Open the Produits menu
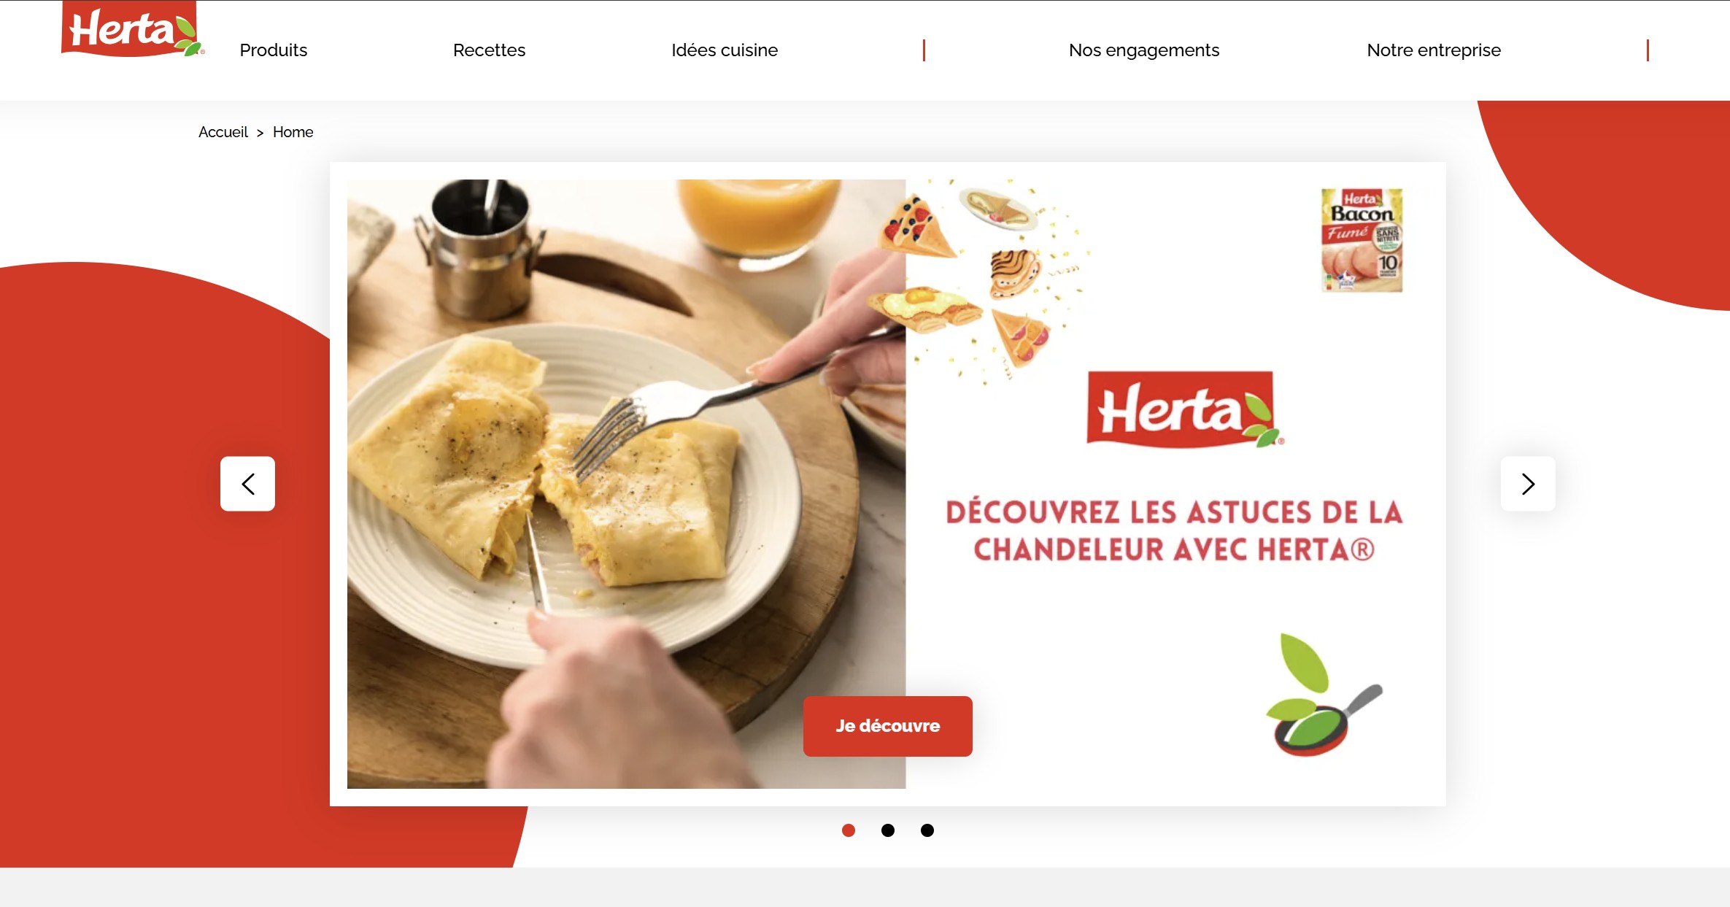The height and width of the screenshot is (907, 1730). pyautogui.click(x=274, y=50)
